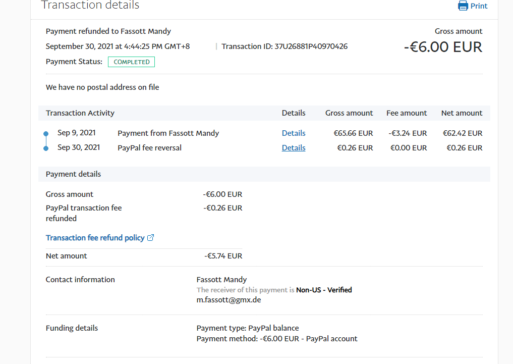
Task: Click the large -€6.00 EUR gross amount
Action: click(x=443, y=47)
